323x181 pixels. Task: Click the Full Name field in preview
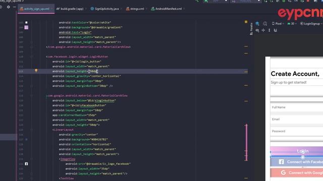point(296,107)
